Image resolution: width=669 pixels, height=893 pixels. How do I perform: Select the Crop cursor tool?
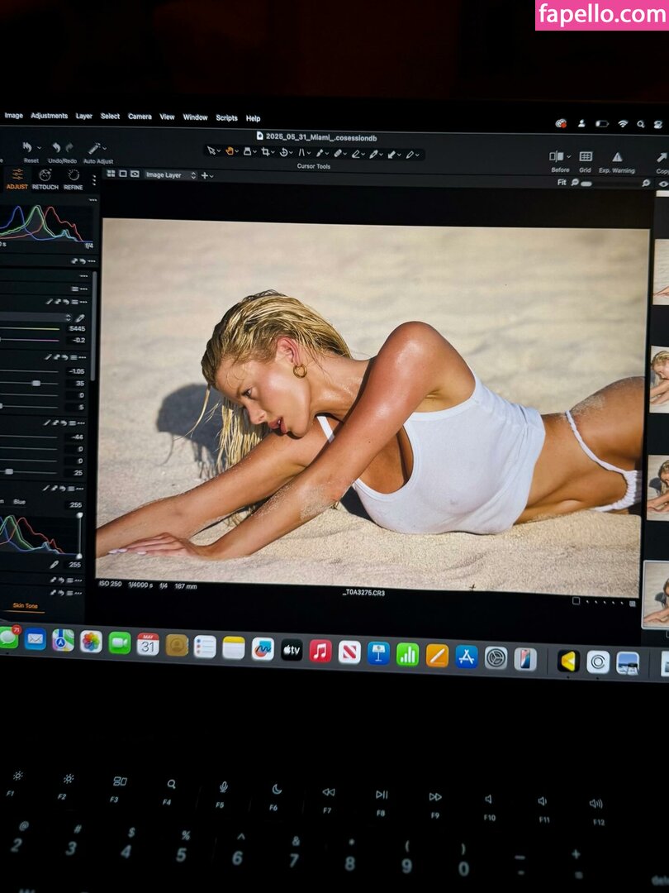tap(265, 152)
